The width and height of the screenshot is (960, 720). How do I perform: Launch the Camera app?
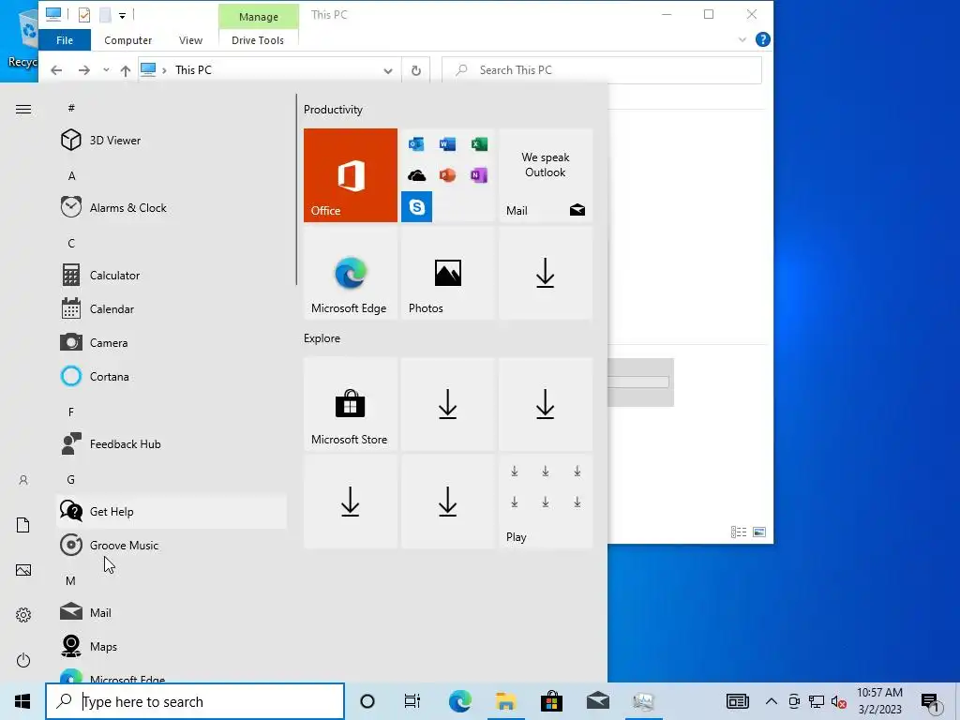(x=172, y=343)
